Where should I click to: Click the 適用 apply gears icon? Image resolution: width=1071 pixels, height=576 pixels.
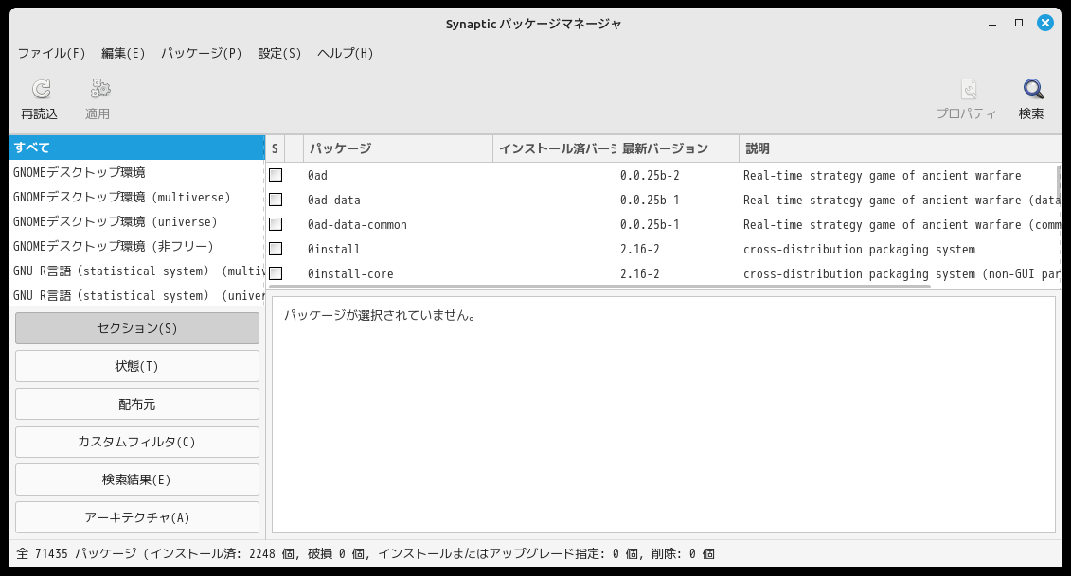[99, 89]
